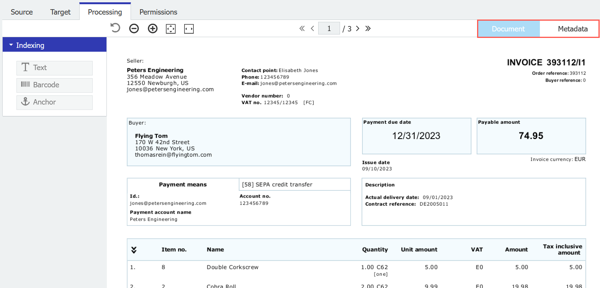Collapse the Indexing section

tap(10, 45)
